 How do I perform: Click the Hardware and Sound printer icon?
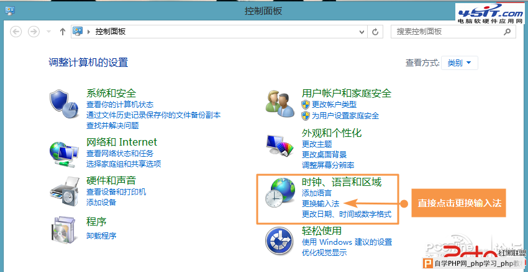[x=64, y=190]
